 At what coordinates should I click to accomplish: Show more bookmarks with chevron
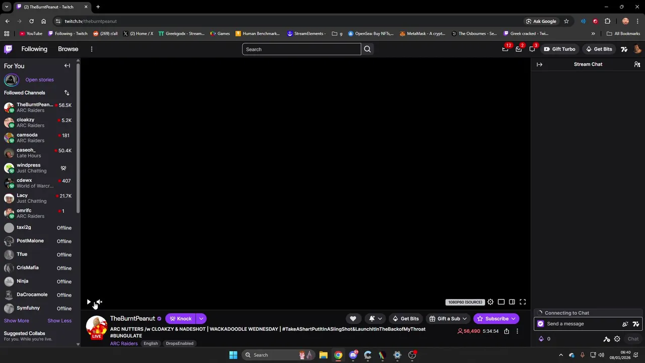coord(593,33)
